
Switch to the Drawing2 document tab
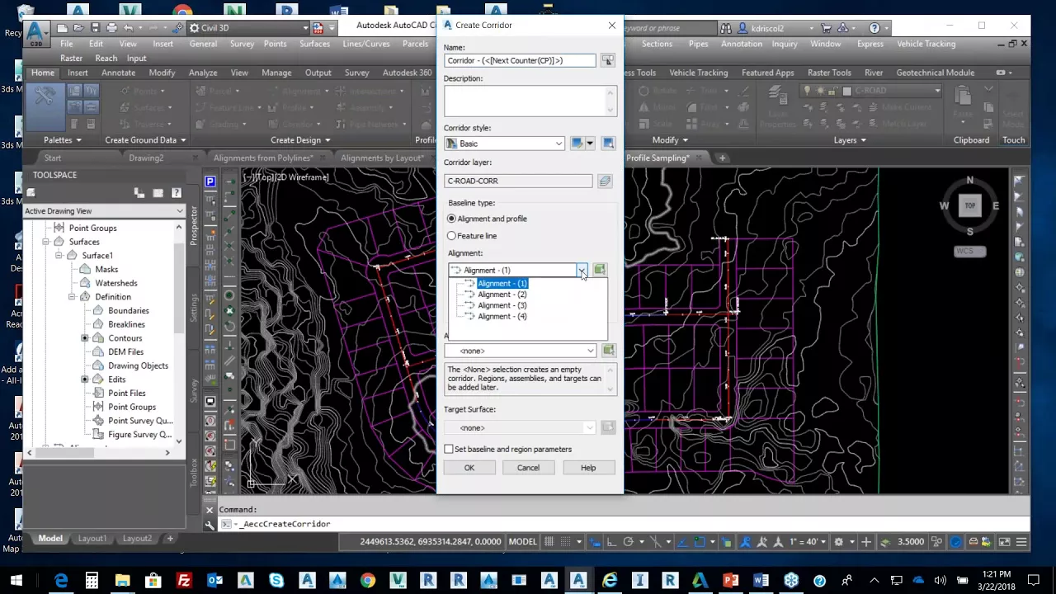[x=146, y=158]
